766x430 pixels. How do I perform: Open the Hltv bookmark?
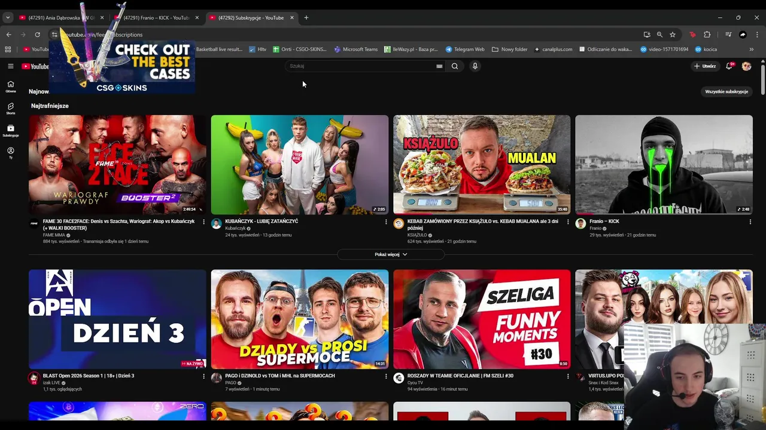click(258, 50)
